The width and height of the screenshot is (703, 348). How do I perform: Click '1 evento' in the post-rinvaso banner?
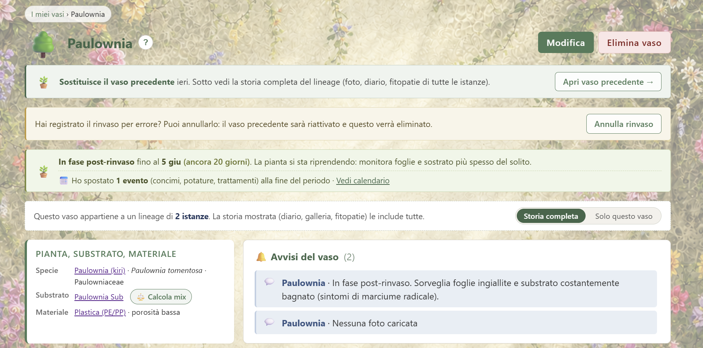(132, 181)
